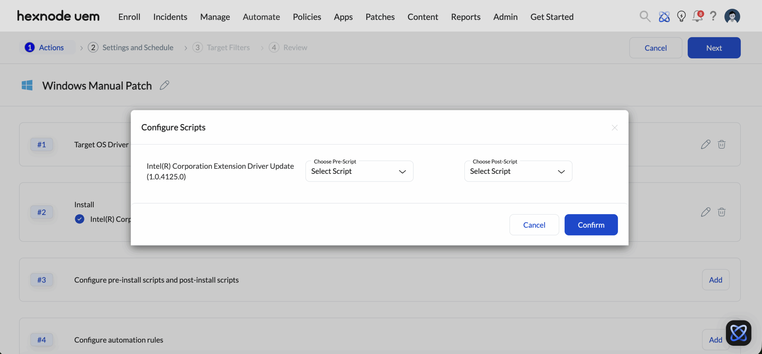Image resolution: width=762 pixels, height=354 pixels.
Task: Open the user profile avatar
Action: pyautogui.click(x=732, y=16)
